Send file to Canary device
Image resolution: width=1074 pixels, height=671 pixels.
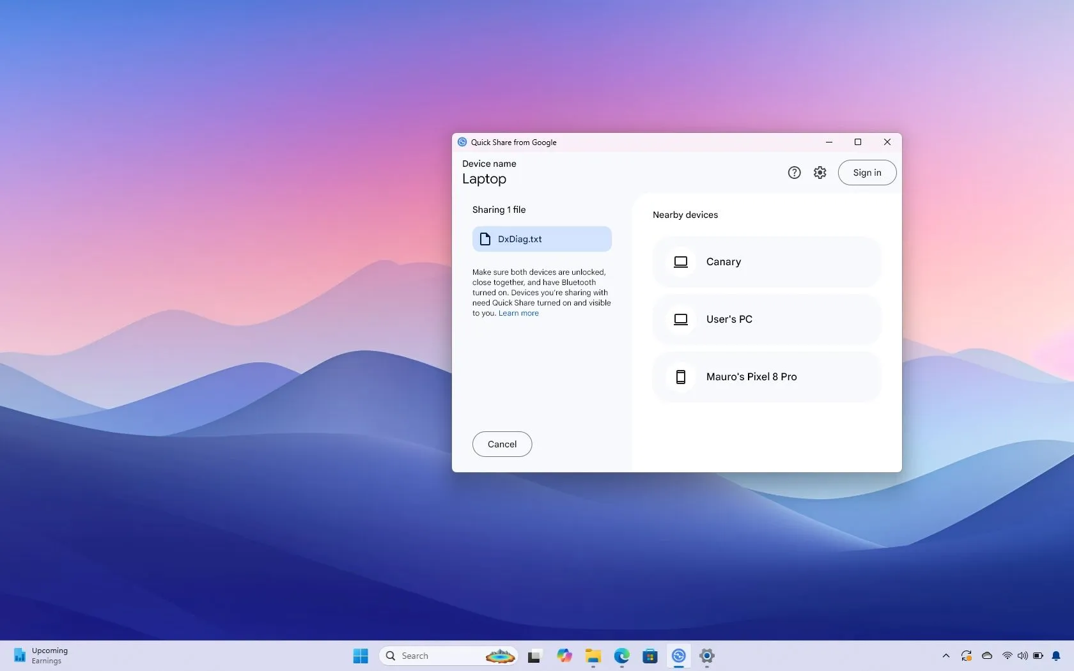coord(767,262)
